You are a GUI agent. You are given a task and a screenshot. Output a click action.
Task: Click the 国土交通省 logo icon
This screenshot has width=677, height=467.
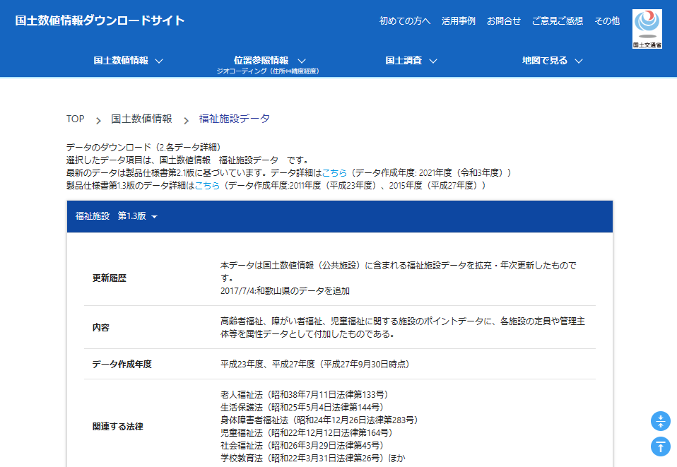[x=647, y=29]
